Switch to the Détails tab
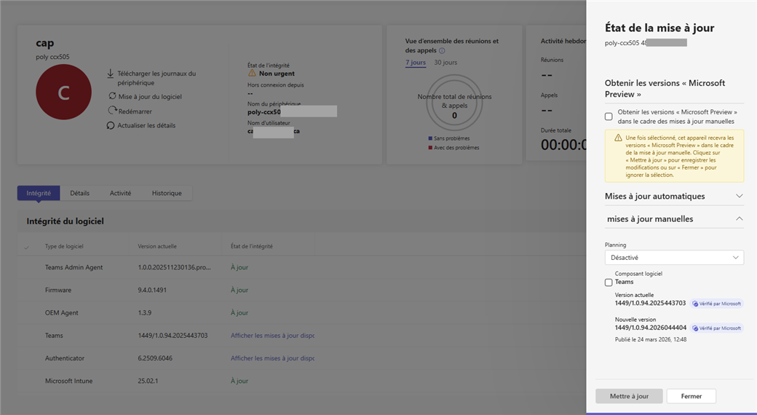Viewport: 757px width, 415px height. pyautogui.click(x=80, y=193)
